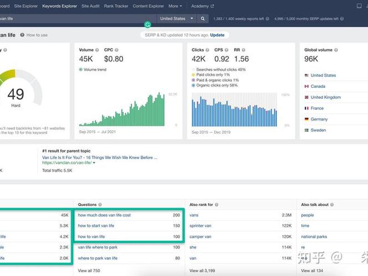The image size is (368, 276).
Task: Click help icon next to RR
Action: coord(244,50)
